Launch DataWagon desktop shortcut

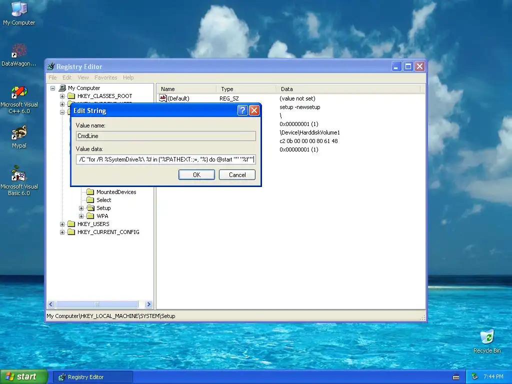[19, 54]
